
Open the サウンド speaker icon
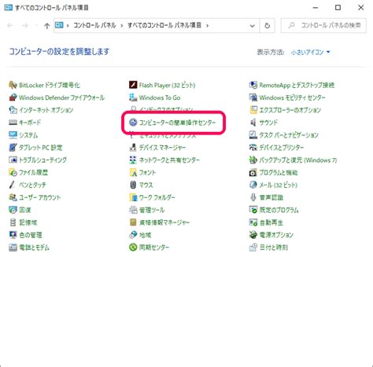(253, 123)
